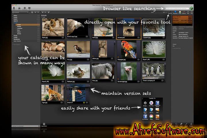Open the Catalog view dropdown
The width and height of the screenshot is (207, 138).
20,12
